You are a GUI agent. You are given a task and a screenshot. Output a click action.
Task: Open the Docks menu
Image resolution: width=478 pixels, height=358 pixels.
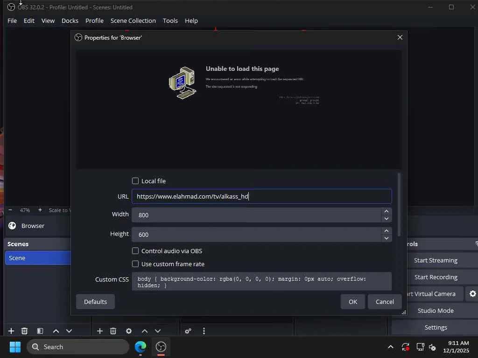click(x=70, y=21)
